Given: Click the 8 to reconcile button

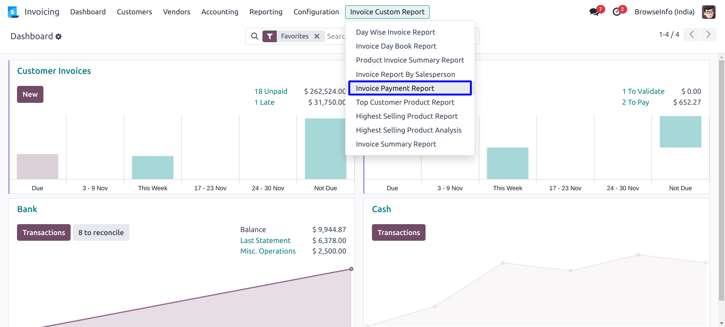Looking at the screenshot, I should click(101, 232).
